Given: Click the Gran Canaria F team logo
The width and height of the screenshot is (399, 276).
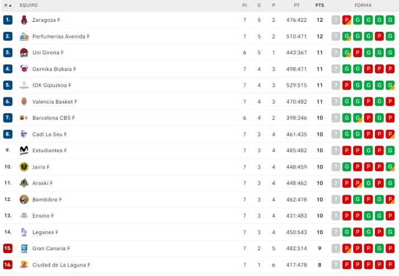Looking at the screenshot, I should coord(24,248).
